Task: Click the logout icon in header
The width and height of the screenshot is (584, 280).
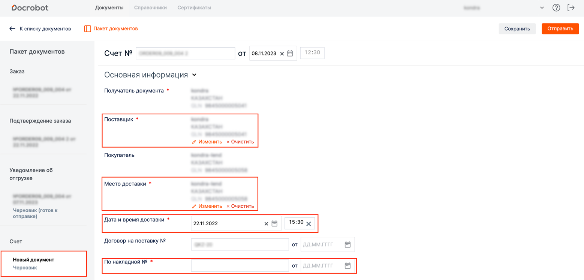Action: (571, 8)
